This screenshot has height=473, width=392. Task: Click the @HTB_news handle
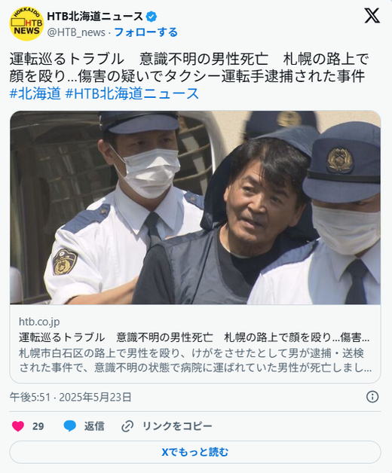point(76,32)
